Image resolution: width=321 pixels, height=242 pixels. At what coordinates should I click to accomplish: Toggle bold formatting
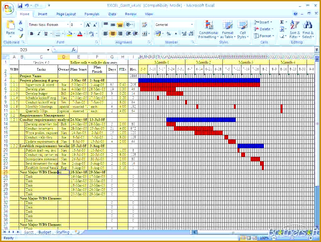click(31, 34)
